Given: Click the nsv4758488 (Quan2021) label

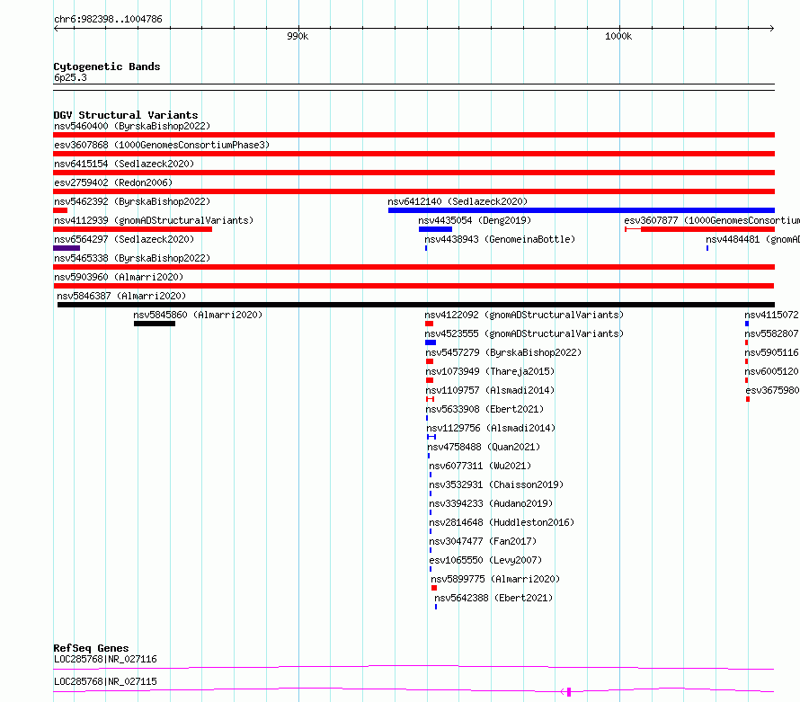Looking at the screenshot, I should point(484,447).
